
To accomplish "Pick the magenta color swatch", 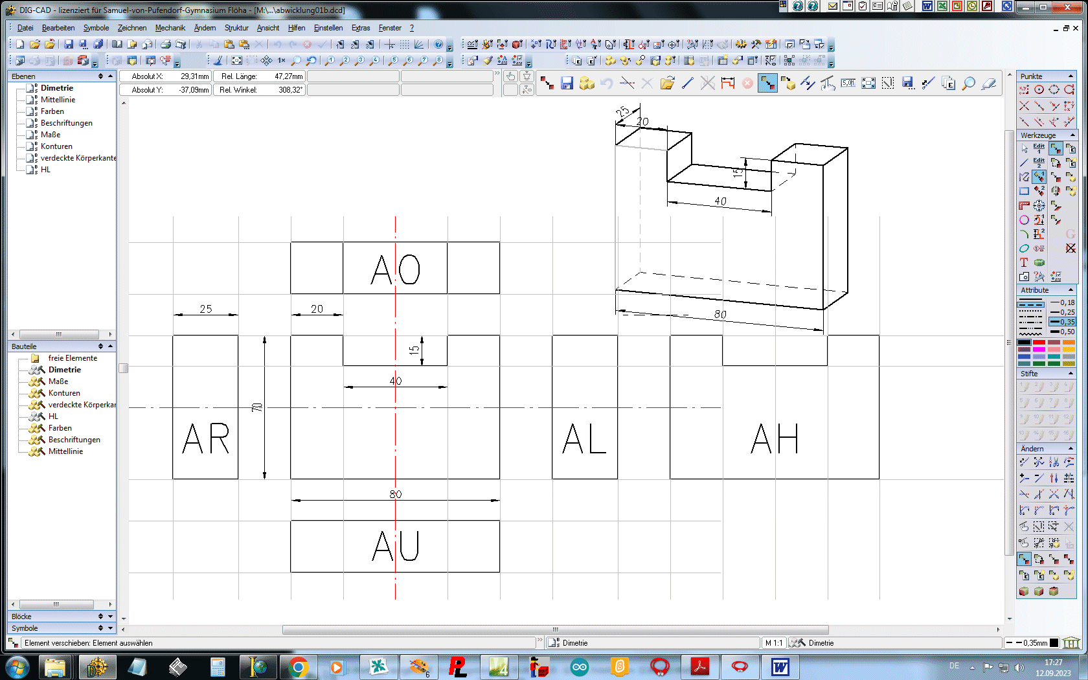I will tap(1039, 349).
